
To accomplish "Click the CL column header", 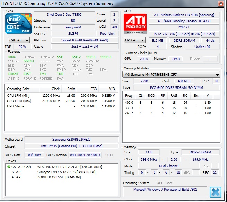I will [x=140, y=96].
